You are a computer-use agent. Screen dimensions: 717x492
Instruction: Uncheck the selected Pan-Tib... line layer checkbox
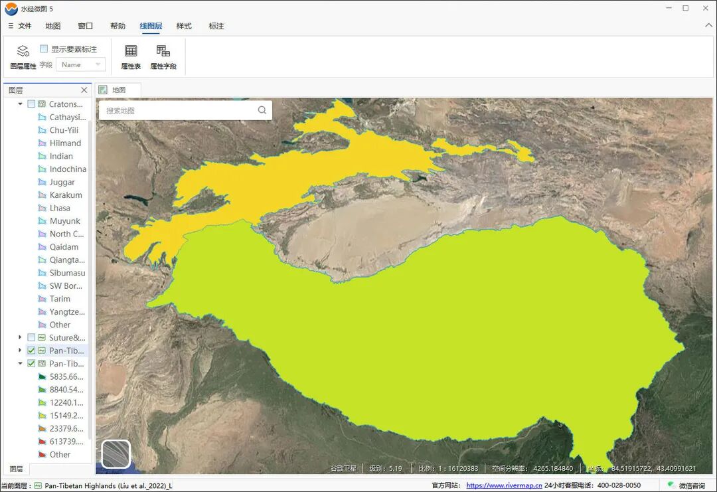tap(31, 351)
